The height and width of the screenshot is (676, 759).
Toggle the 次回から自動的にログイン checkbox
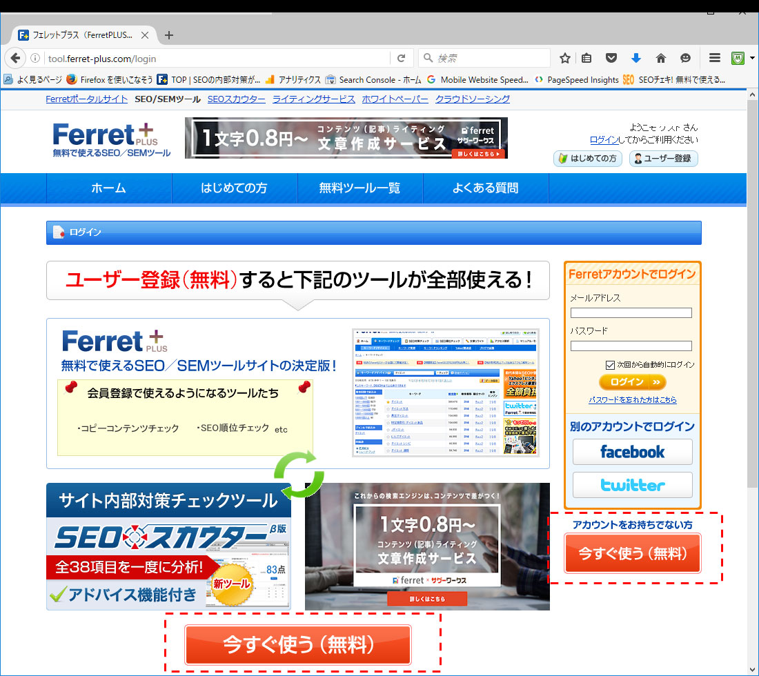610,365
